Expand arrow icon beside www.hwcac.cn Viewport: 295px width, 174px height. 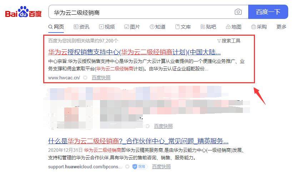[x=85, y=78]
